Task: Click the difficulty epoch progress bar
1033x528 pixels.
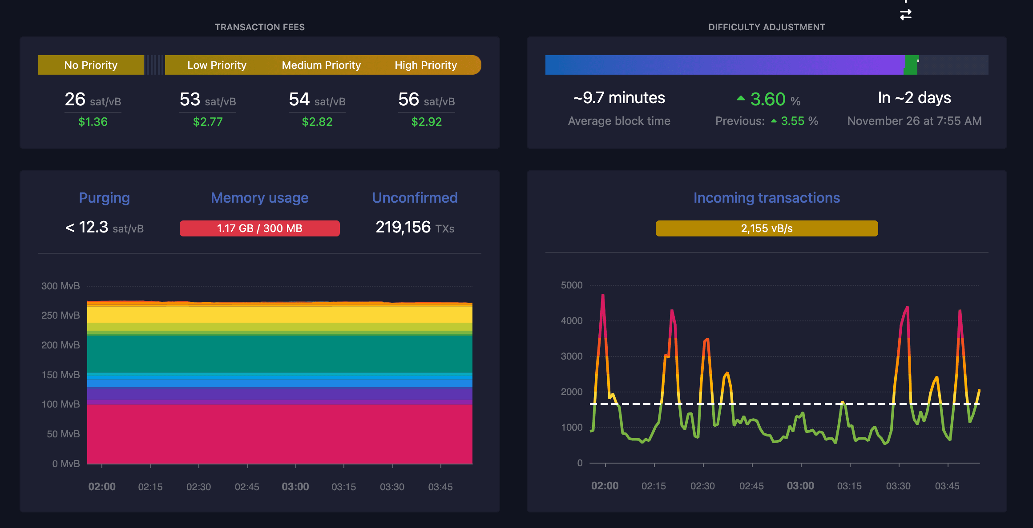Action: click(767, 65)
